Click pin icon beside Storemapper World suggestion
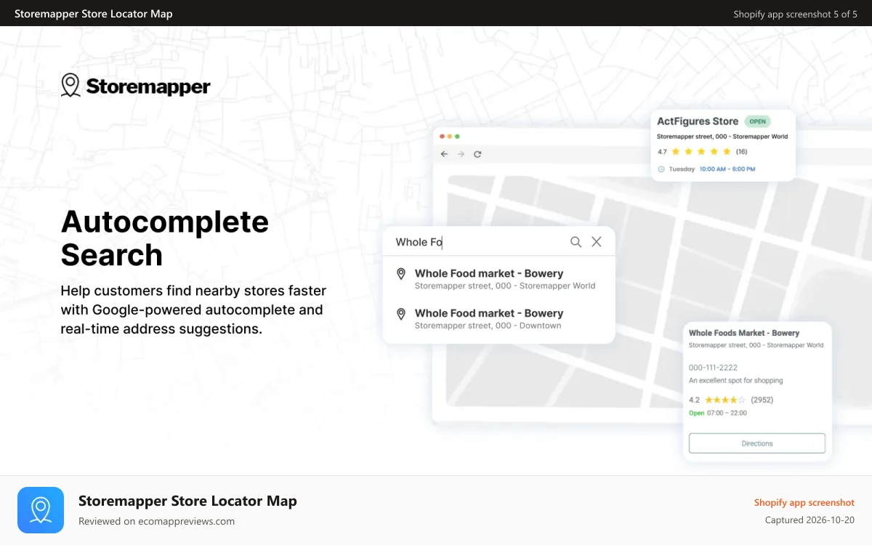This screenshot has width=872, height=545. (400, 274)
